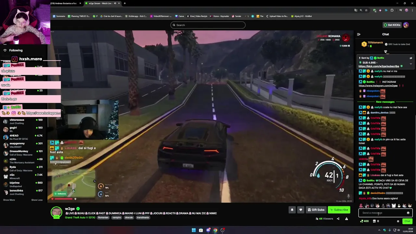Open chat settings gear

(398, 221)
